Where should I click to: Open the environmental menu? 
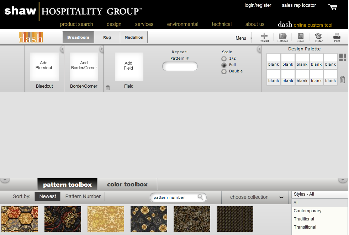[183, 24]
